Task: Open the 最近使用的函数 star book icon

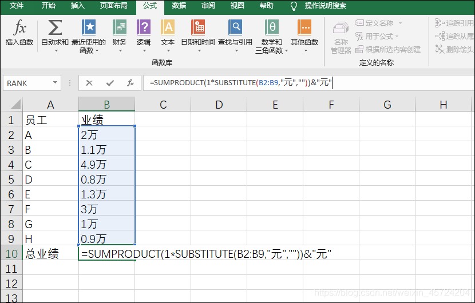Action: [89, 27]
